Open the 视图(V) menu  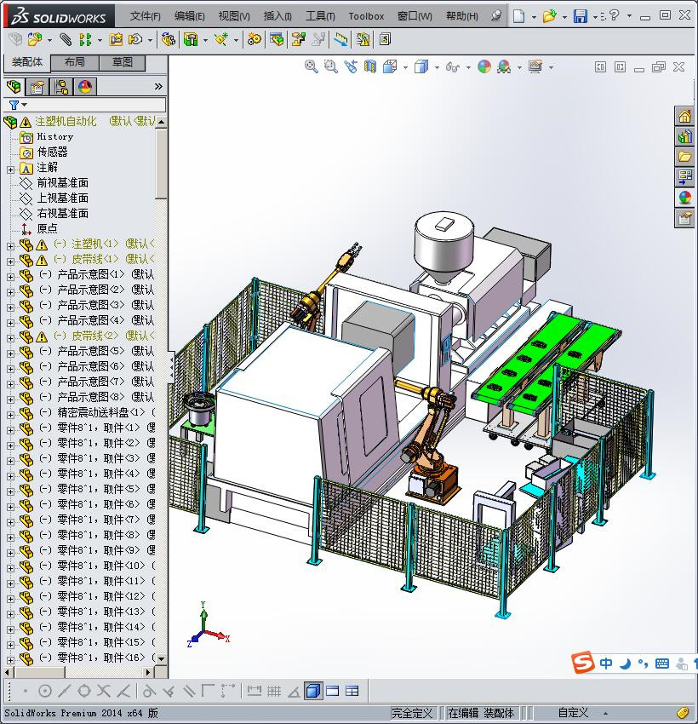click(x=234, y=16)
